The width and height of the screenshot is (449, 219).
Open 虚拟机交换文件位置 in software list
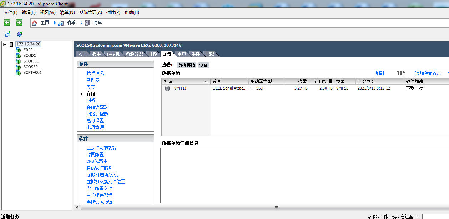106,182
